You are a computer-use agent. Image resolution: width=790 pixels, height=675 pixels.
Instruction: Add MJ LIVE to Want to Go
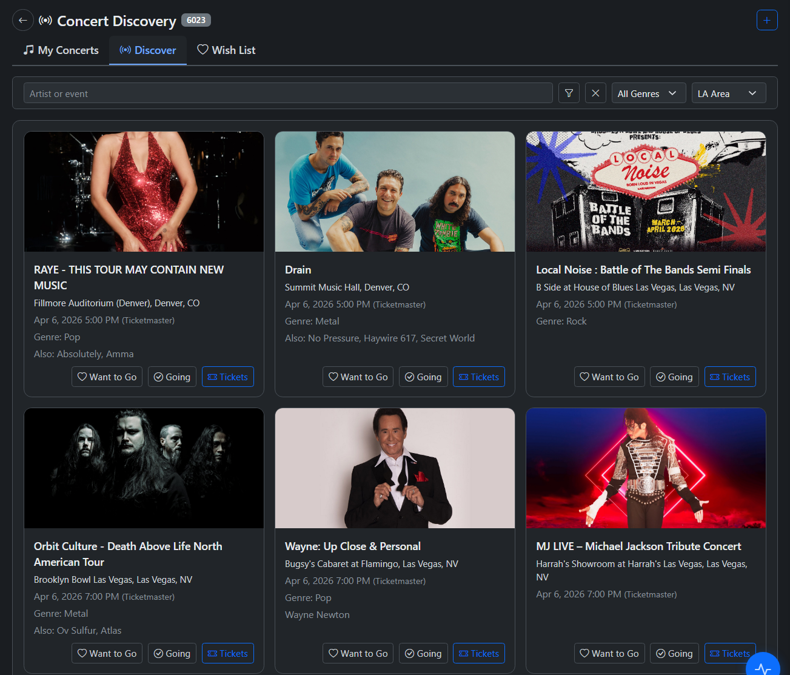tap(609, 654)
